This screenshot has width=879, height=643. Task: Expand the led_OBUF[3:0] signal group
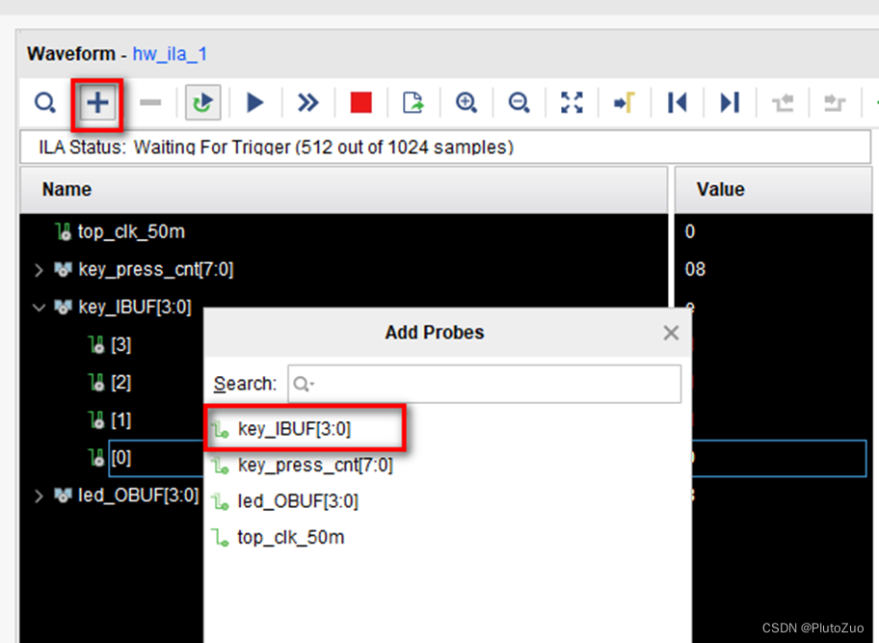(x=38, y=496)
